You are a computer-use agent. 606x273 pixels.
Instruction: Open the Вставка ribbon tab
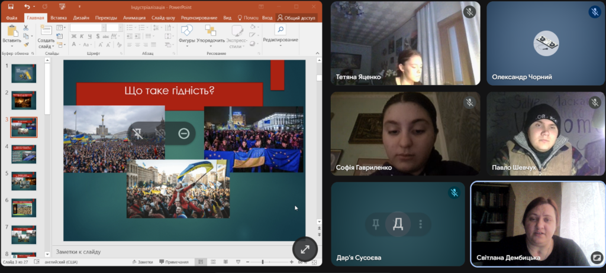click(59, 18)
